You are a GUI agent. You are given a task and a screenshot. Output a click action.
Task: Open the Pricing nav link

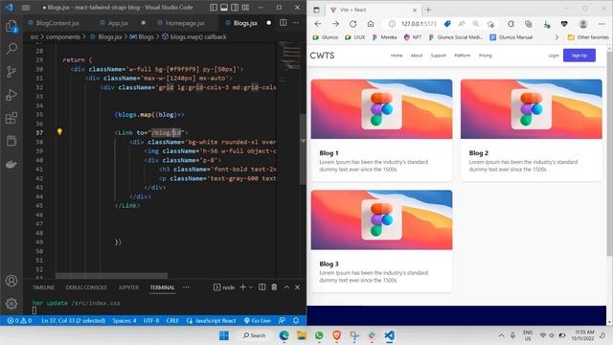click(486, 56)
